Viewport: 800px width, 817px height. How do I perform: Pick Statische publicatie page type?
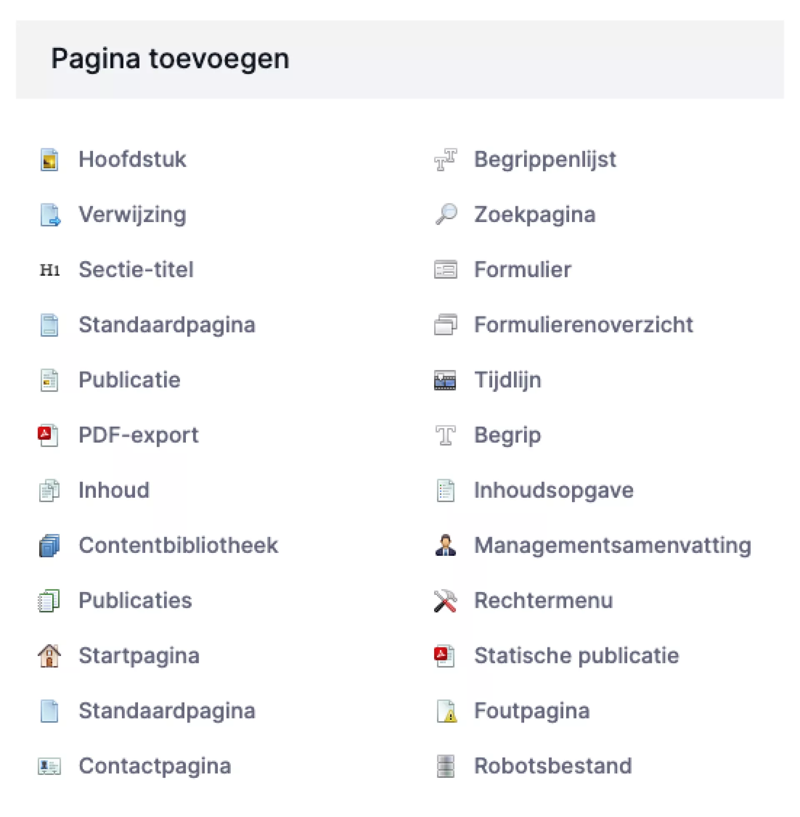(x=576, y=656)
